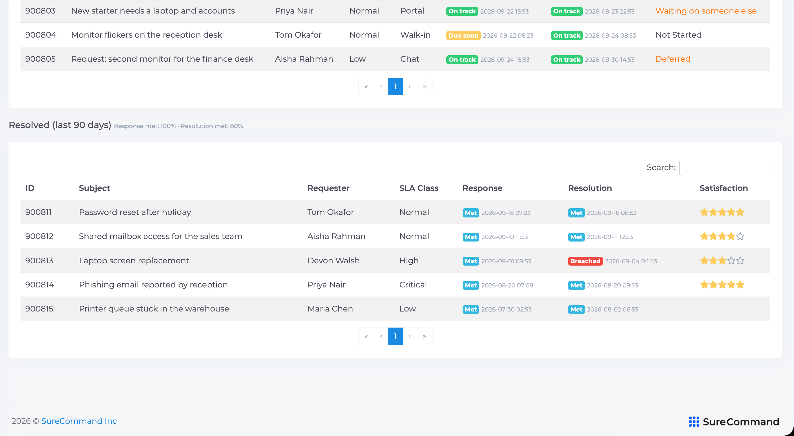The height and width of the screenshot is (436, 794).
Task: Click four-star rating for Shared mailbox ticket
Action: [x=722, y=236]
